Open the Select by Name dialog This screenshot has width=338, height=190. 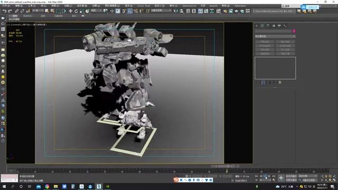pos(52,11)
